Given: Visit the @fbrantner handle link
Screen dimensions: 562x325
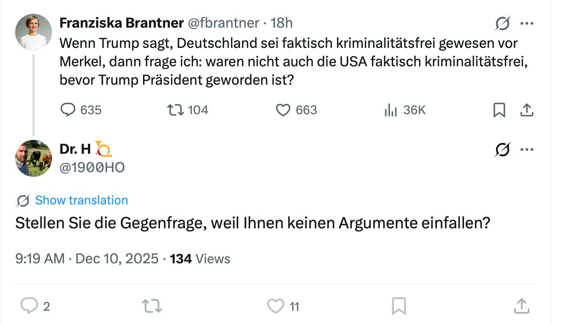Looking at the screenshot, I should [x=224, y=23].
